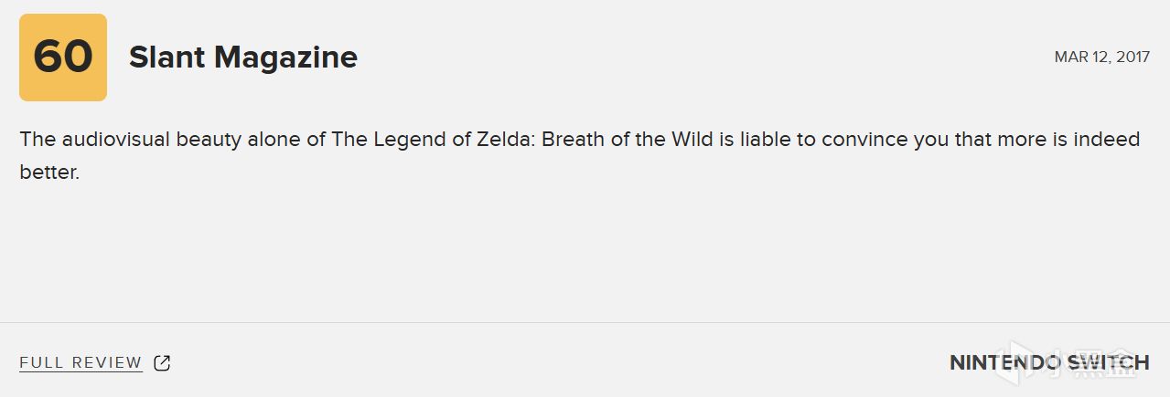Image resolution: width=1170 pixels, height=397 pixels.
Task: Open the FULL REVIEW link
Action: coord(81,363)
